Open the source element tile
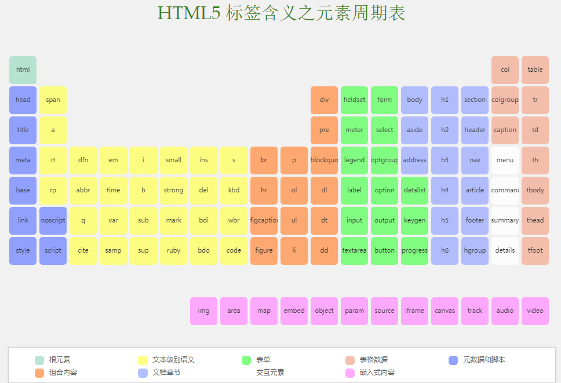This screenshot has width=561, height=383. tap(384, 311)
